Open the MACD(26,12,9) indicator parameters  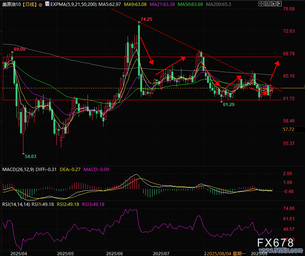[18, 170]
